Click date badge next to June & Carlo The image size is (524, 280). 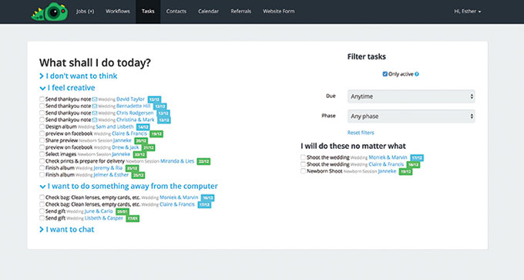coord(123,211)
